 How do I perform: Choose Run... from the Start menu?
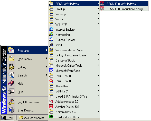coord(27,92)
